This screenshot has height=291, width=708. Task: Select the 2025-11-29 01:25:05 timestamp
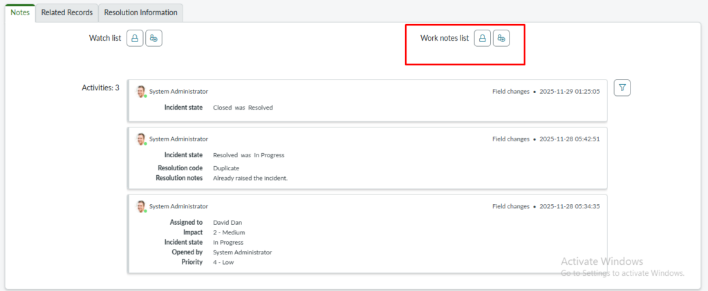pos(569,91)
